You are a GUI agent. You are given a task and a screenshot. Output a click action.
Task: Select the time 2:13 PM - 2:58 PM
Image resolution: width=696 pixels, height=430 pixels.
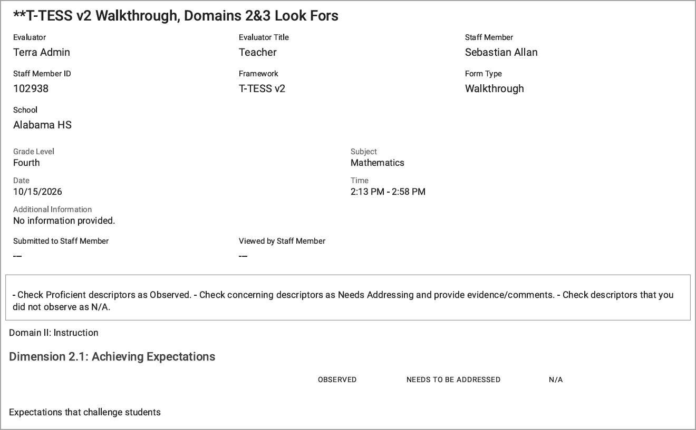388,192
